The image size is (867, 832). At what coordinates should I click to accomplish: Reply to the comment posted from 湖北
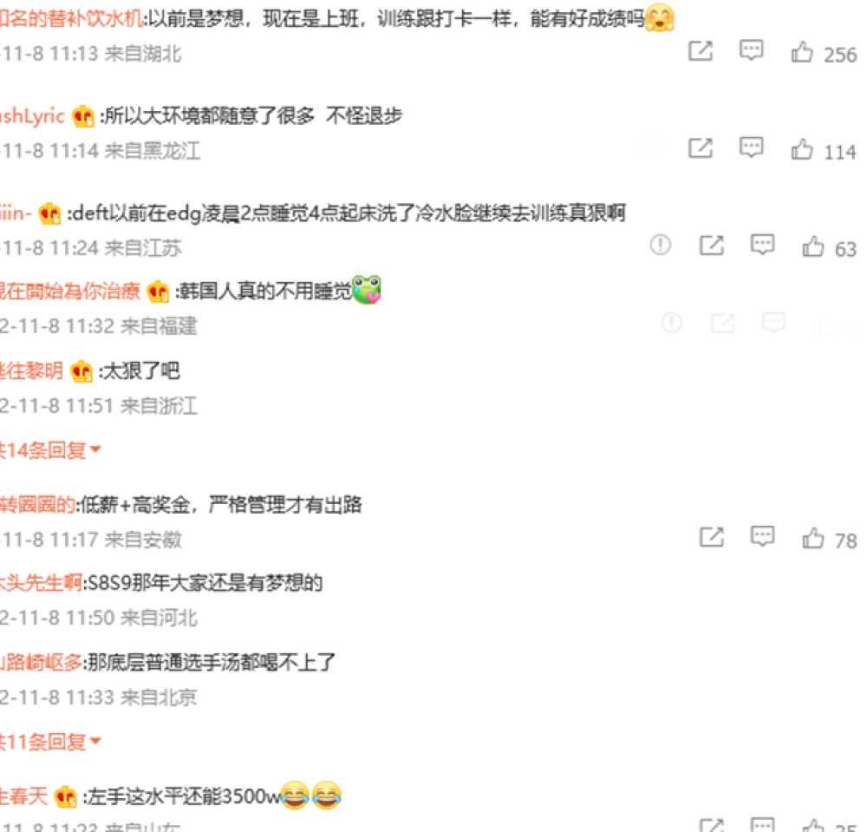(752, 50)
